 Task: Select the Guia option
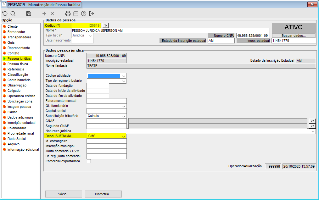11,42
